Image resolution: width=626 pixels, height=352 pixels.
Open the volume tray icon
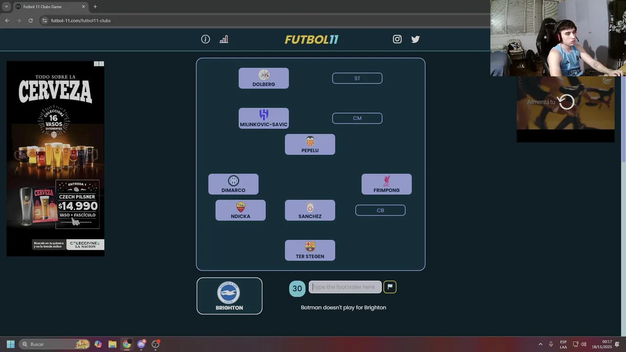pyautogui.click(x=583, y=344)
